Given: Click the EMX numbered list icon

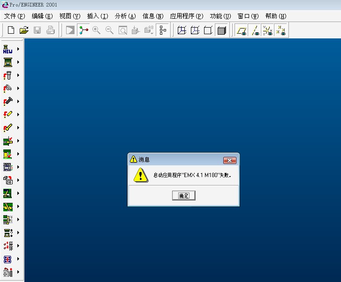Looking at the screenshot, I should (8, 246).
